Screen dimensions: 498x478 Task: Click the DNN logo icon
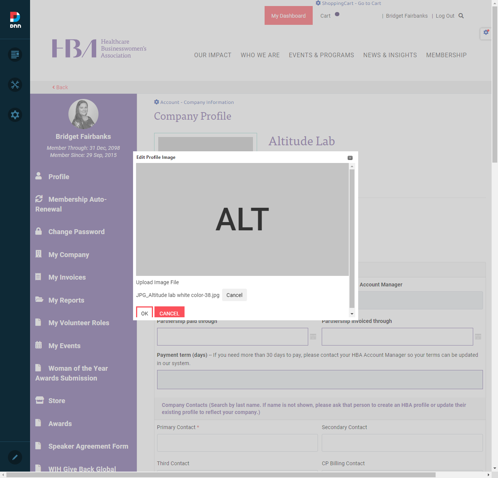tap(15, 20)
